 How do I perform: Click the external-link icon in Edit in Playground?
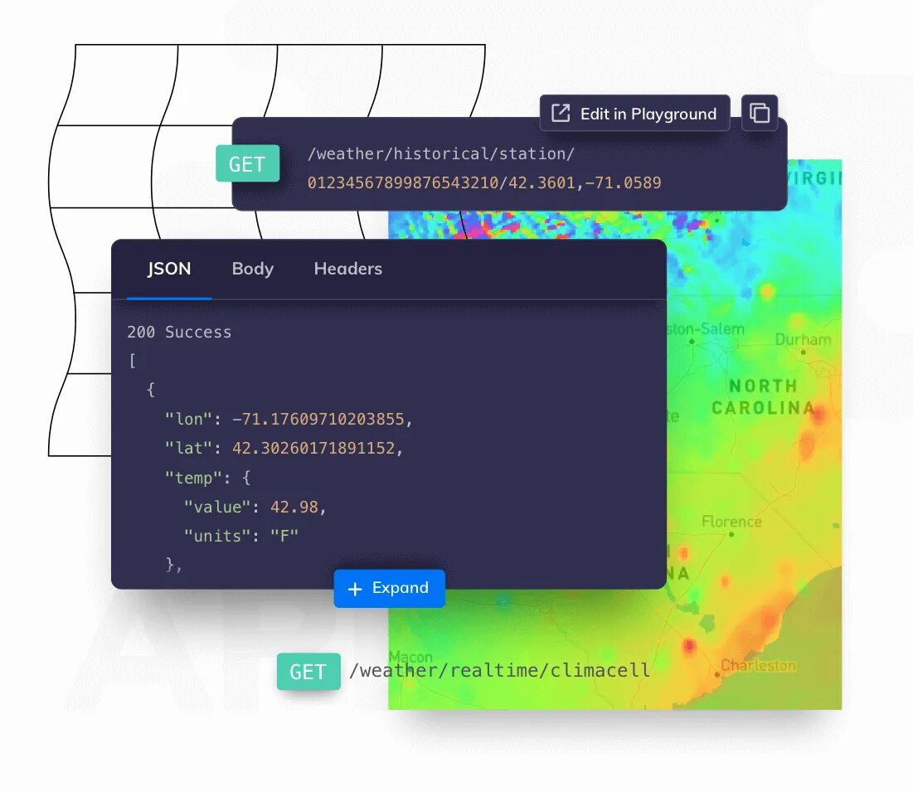[560, 113]
